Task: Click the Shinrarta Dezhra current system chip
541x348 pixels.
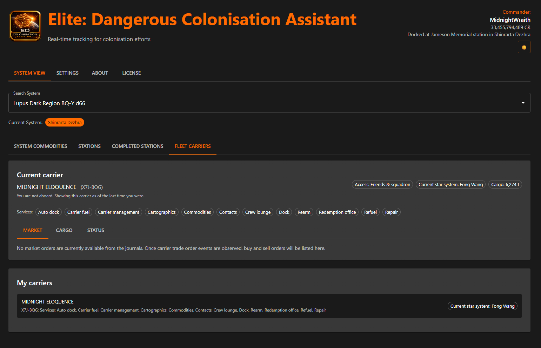Action: click(x=65, y=122)
